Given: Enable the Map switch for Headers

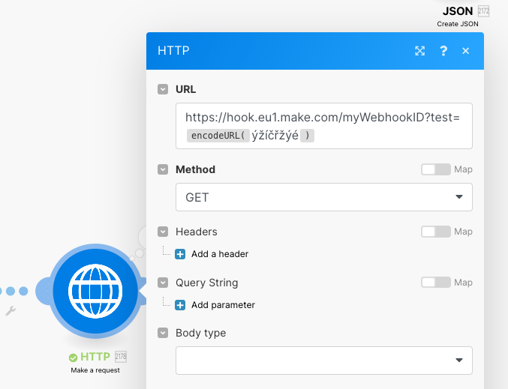Looking at the screenshot, I should coord(435,232).
